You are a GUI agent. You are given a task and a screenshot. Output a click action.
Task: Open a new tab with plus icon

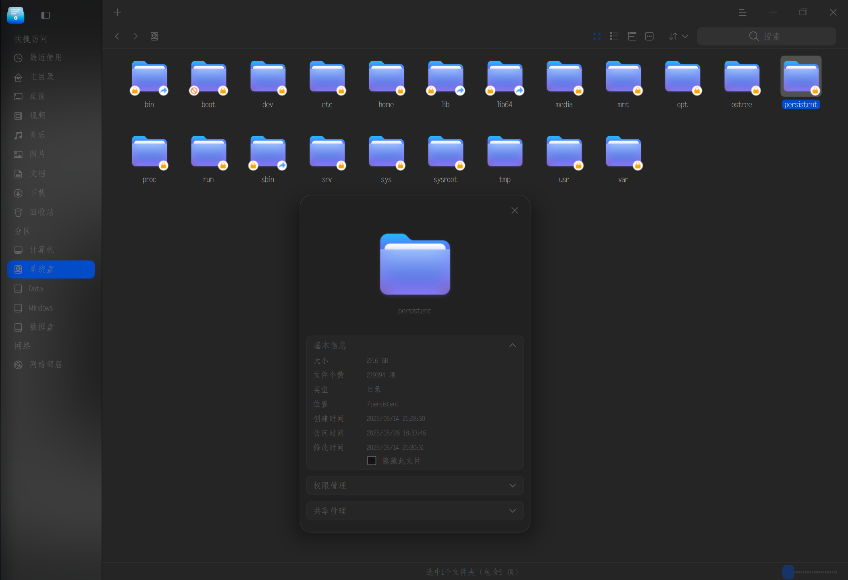coord(117,12)
